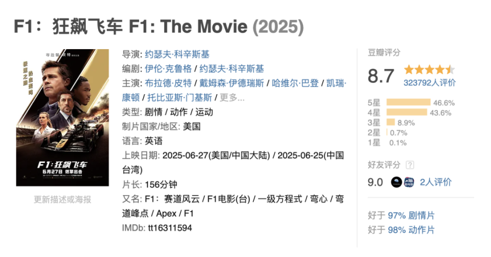Viewport: 491px width, 257px height.
Task: Open the F1 movie poster image
Action: (x=62, y=118)
